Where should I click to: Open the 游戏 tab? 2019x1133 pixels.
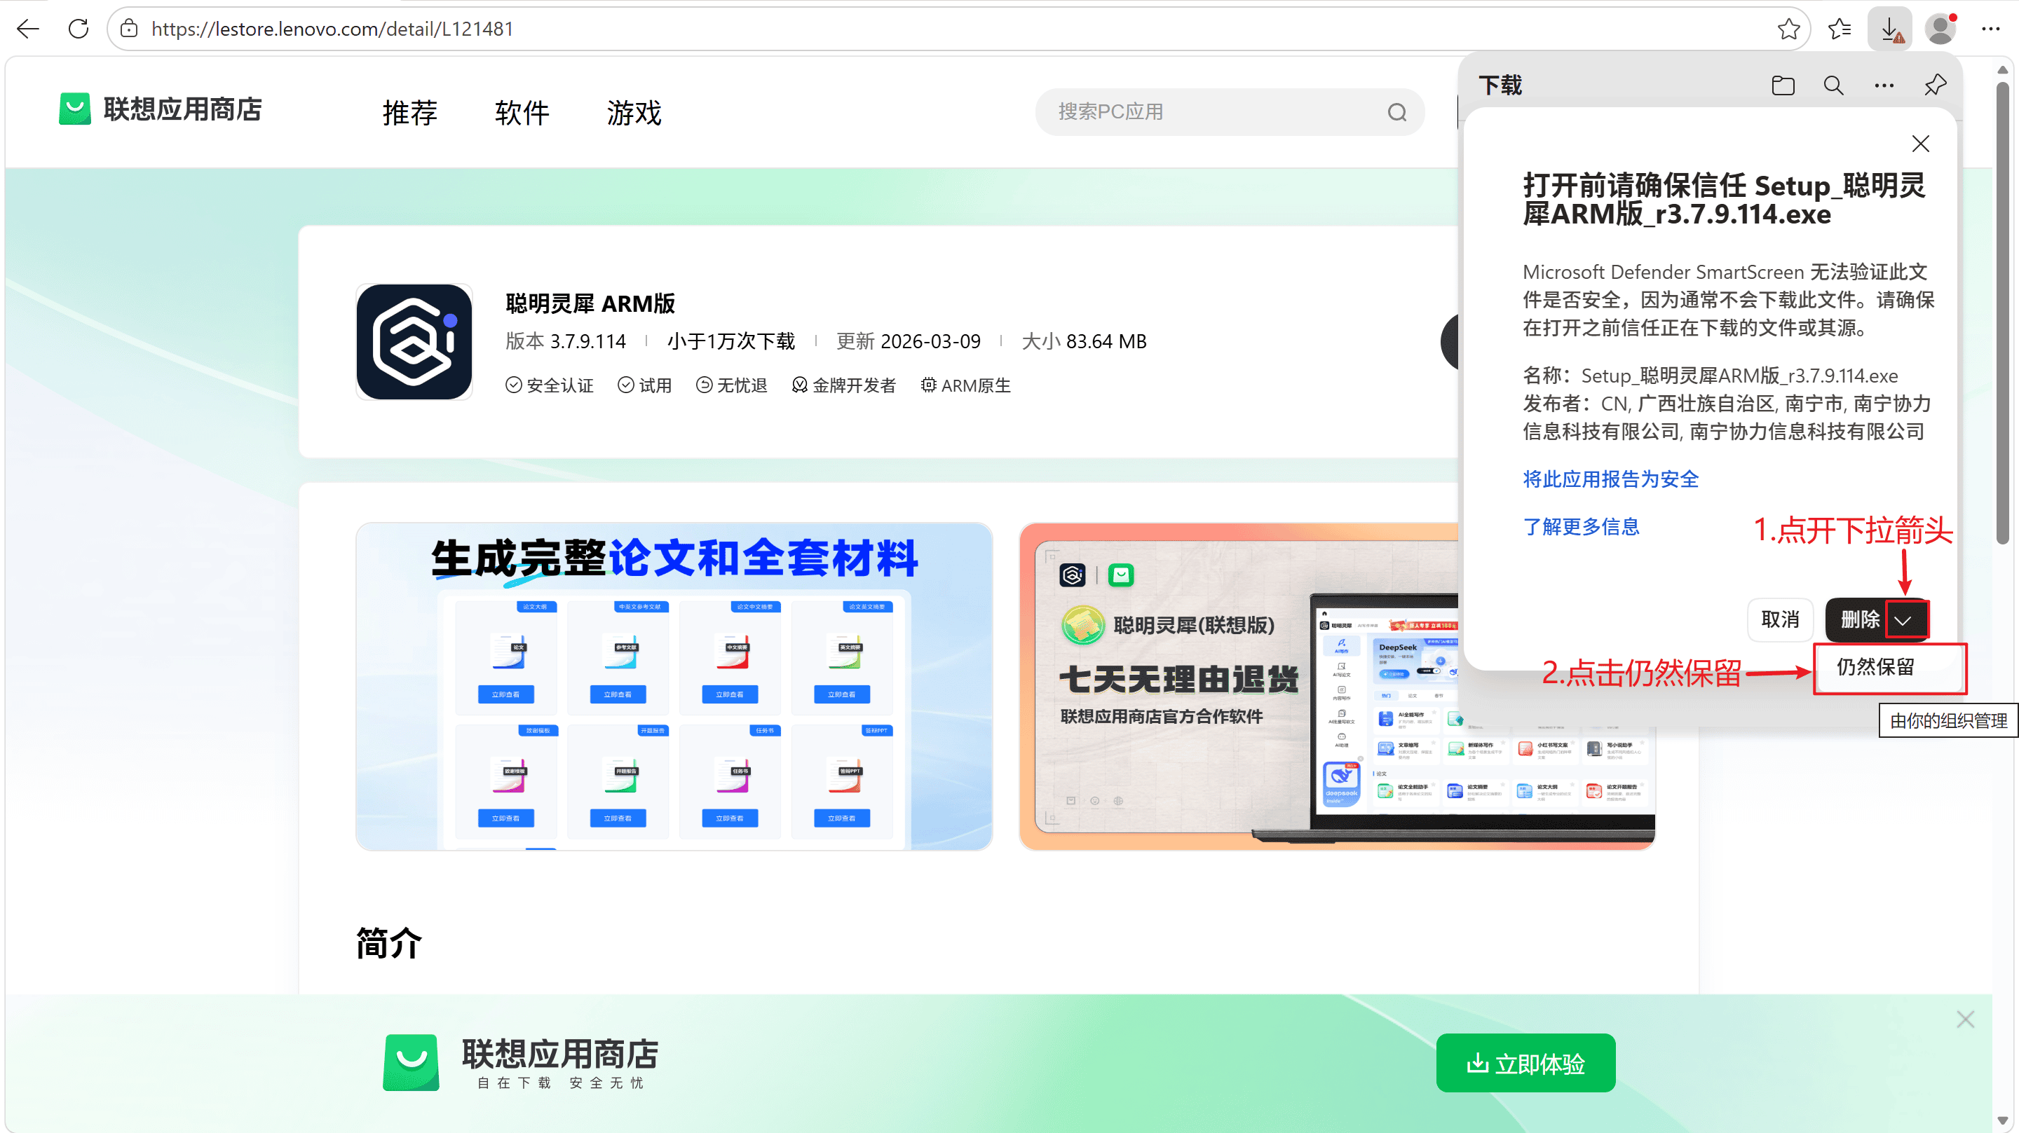coord(634,112)
